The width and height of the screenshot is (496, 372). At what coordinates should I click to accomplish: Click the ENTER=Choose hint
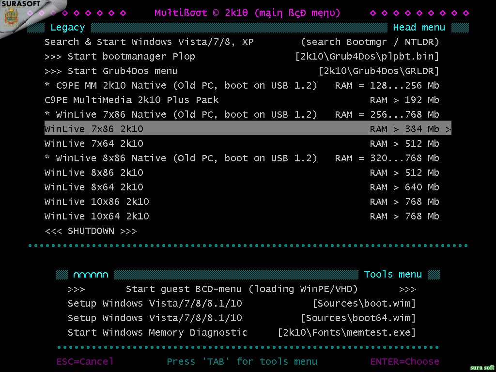tap(404, 361)
